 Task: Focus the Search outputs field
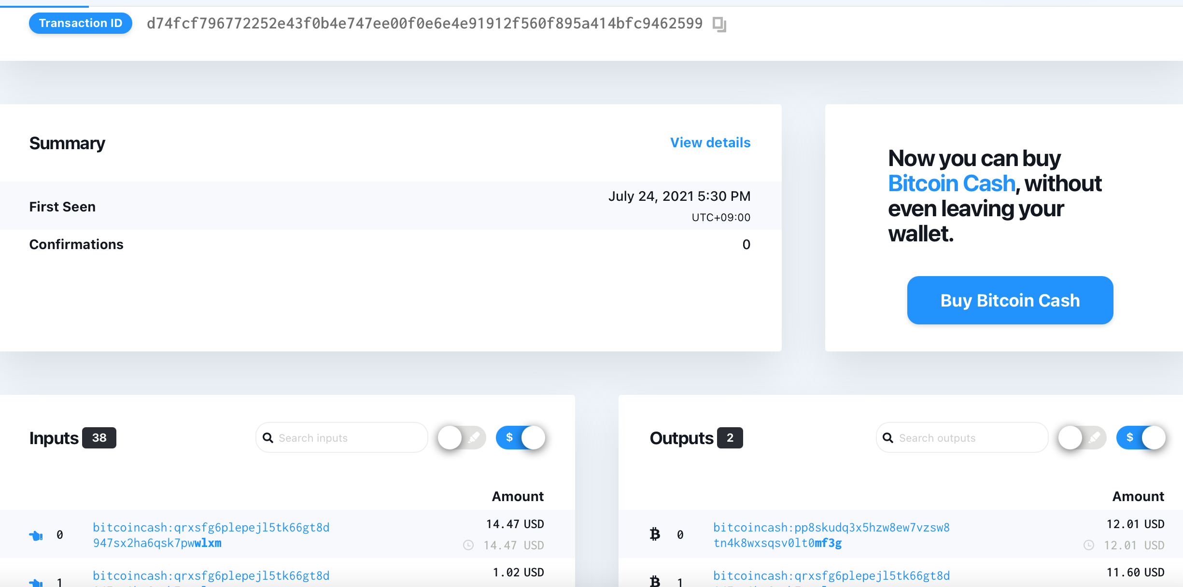tap(962, 438)
